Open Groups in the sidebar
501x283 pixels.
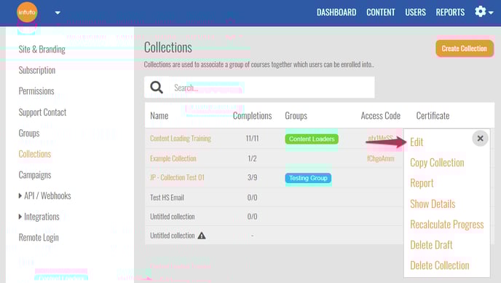pyautogui.click(x=29, y=133)
